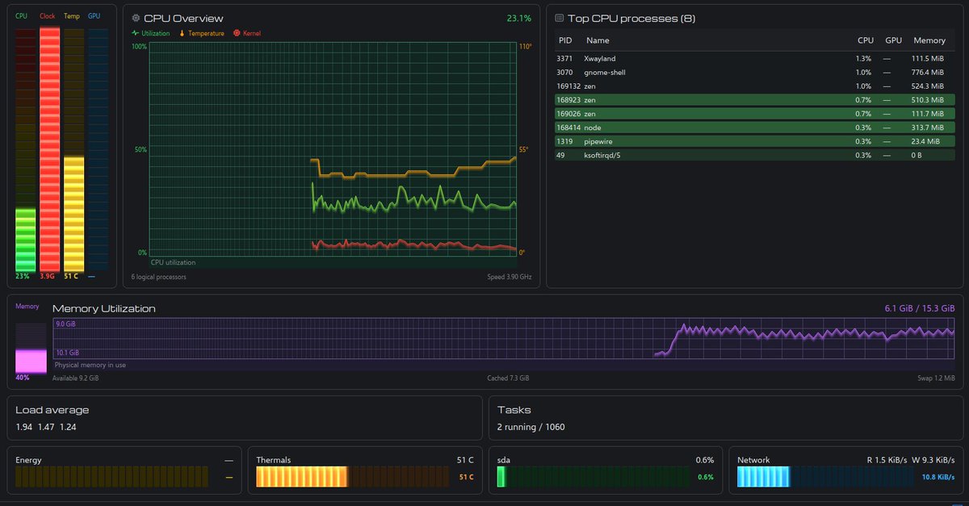This screenshot has height=506, width=969.
Task: Click the 40% memory percentage under the gauge
Action: pyautogui.click(x=22, y=377)
